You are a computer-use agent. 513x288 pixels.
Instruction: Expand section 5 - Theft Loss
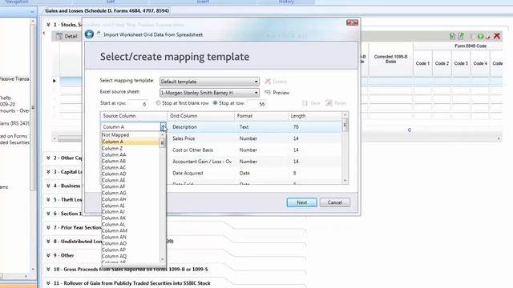tap(48, 199)
